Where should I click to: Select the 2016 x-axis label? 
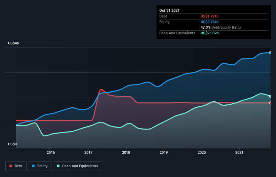coord(51,152)
